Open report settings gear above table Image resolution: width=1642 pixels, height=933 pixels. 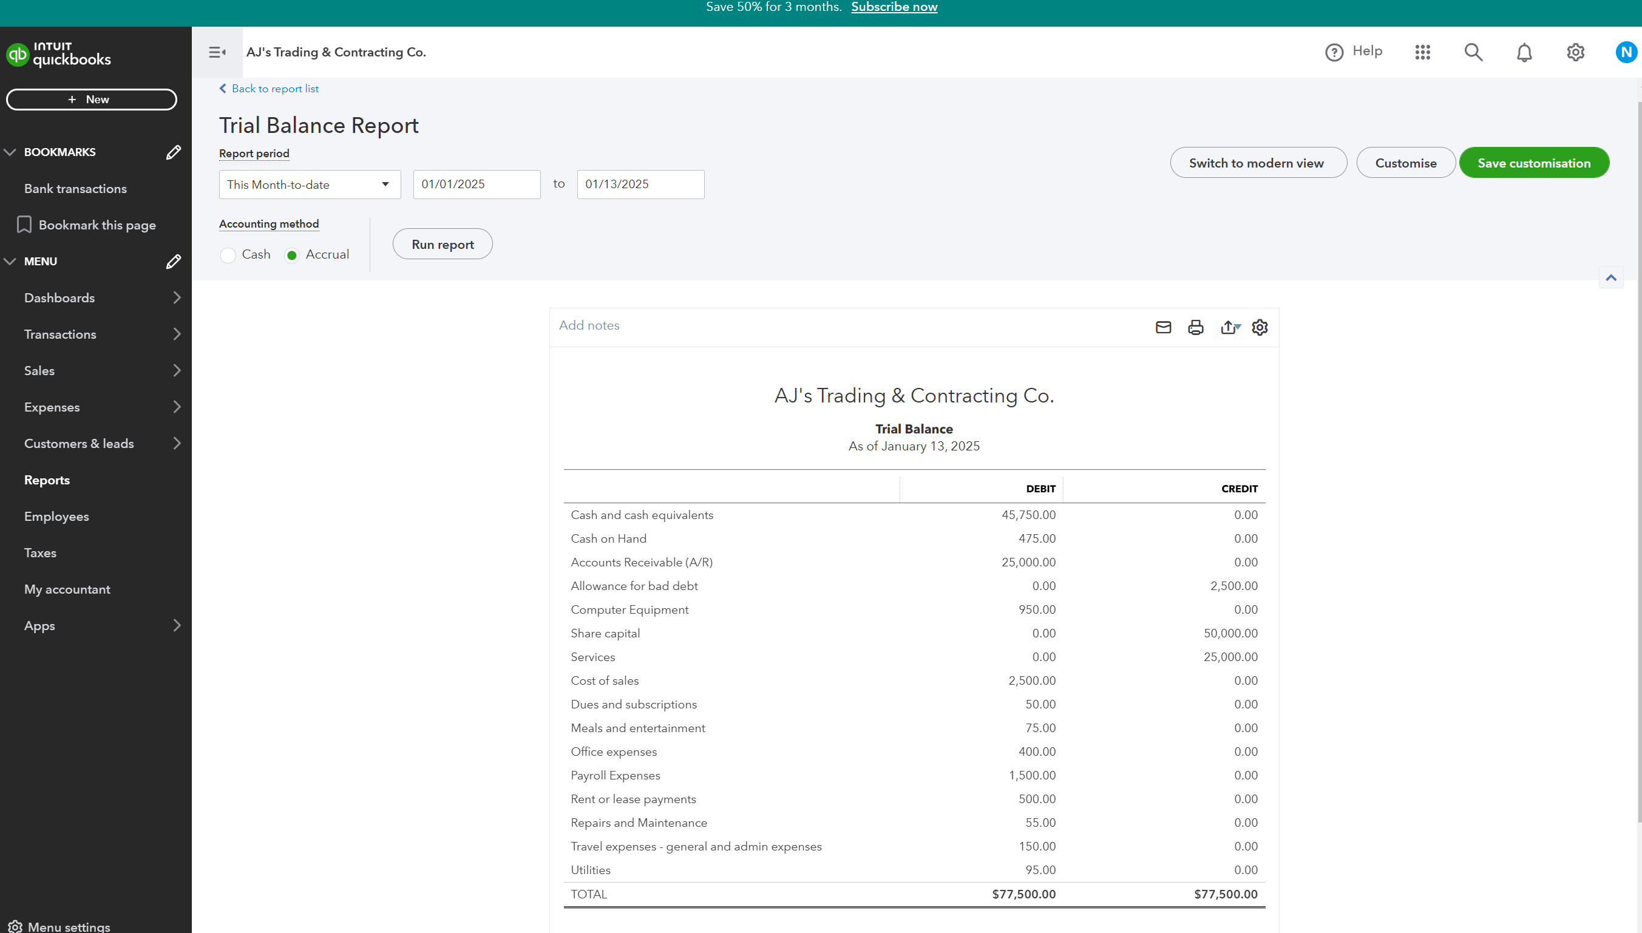click(x=1260, y=327)
